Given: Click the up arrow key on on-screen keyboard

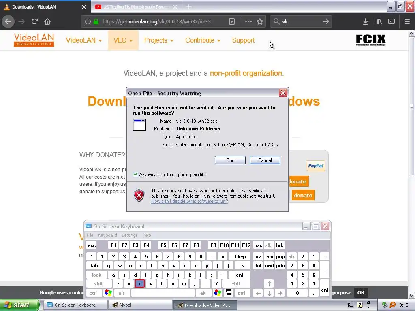Looking at the screenshot, I should pos(269,284).
